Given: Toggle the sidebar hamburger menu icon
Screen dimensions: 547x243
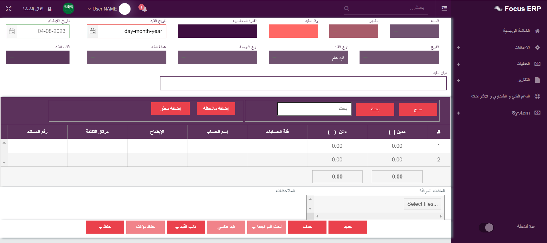Looking at the screenshot, I should [444, 9].
